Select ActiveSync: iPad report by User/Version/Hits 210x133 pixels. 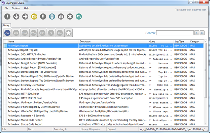(103, 102)
